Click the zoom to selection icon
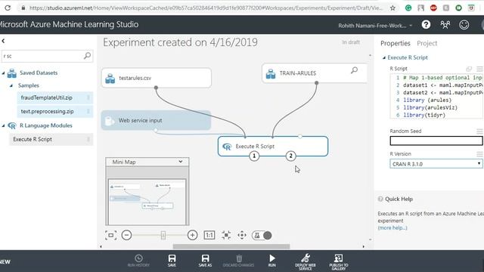 (x=226, y=235)
